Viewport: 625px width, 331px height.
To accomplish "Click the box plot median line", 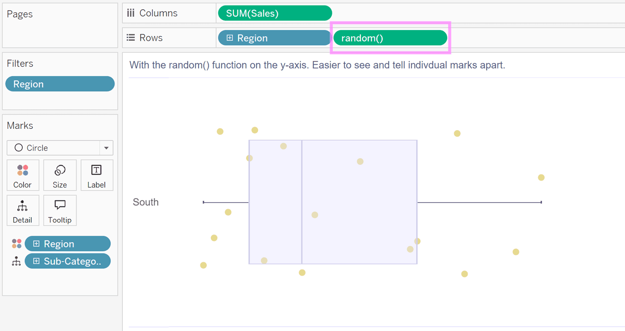I will pos(302,202).
